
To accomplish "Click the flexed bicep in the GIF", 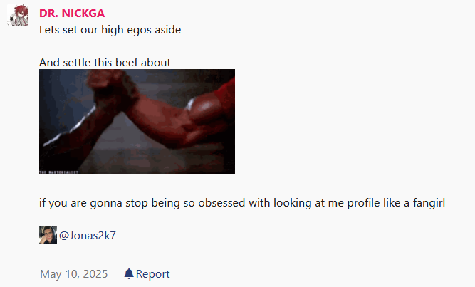I will [x=206, y=110].
